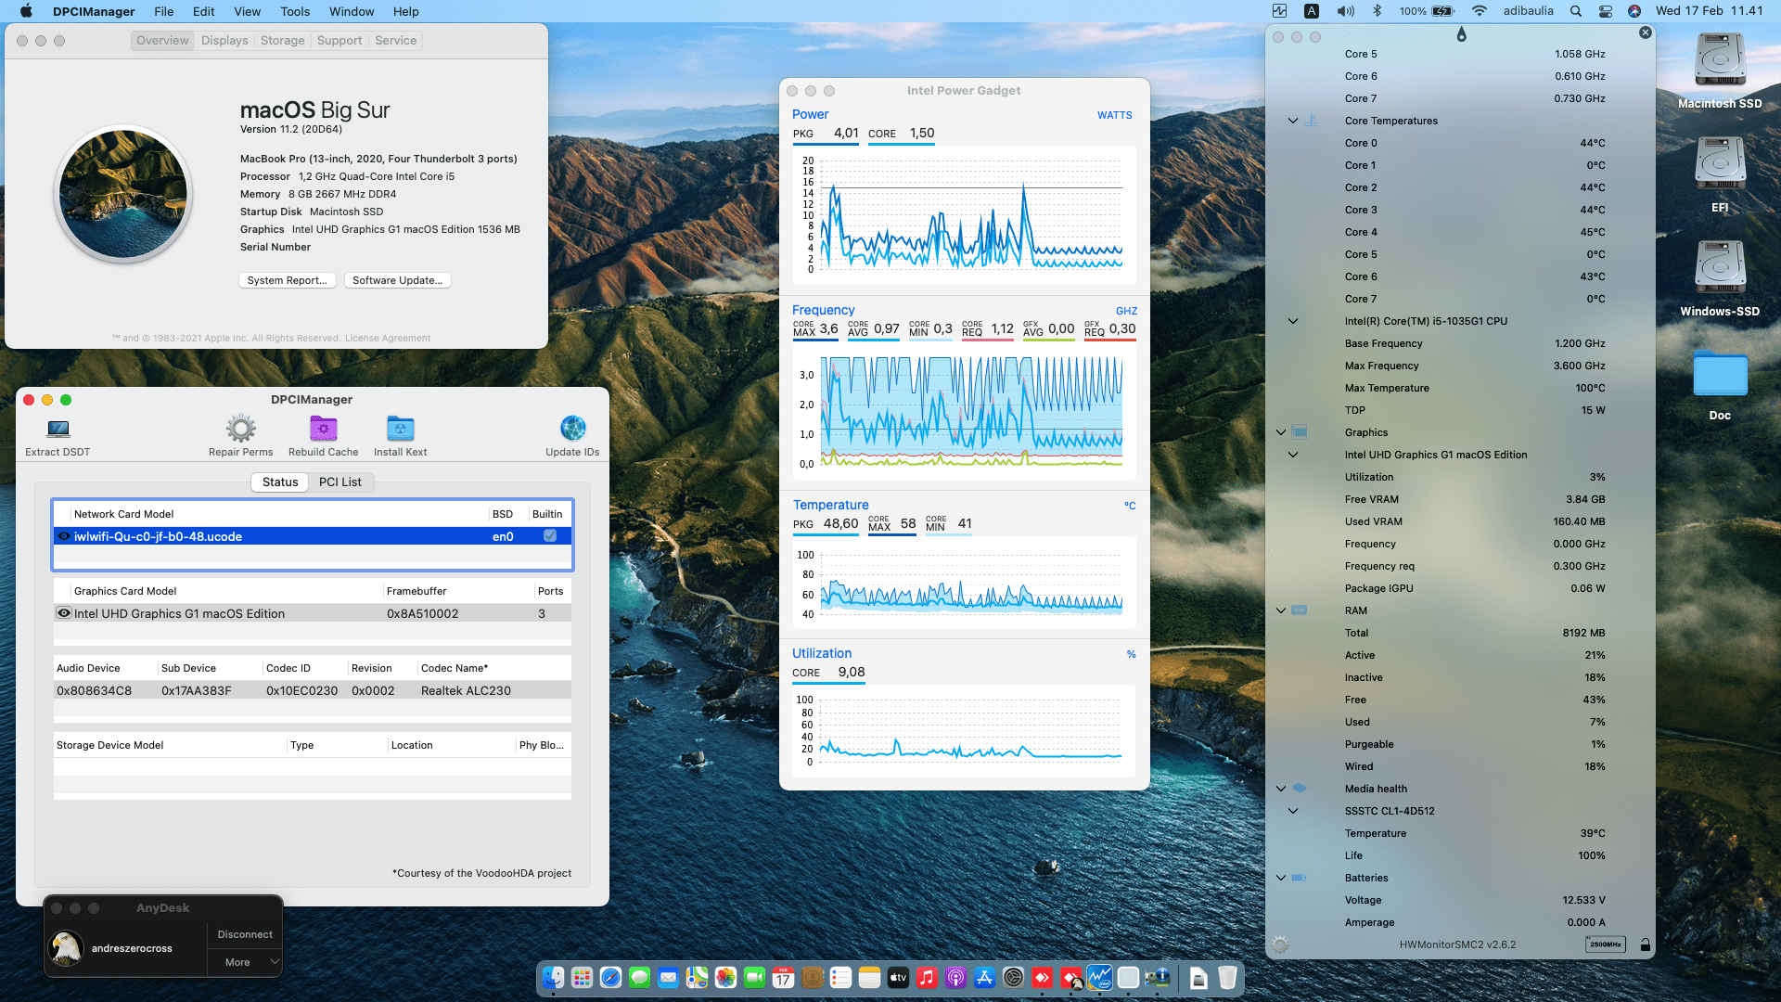1781x1002 pixels.
Task: Collapse the Intel Core i5-1035G1 CPU group
Action: point(1292,321)
